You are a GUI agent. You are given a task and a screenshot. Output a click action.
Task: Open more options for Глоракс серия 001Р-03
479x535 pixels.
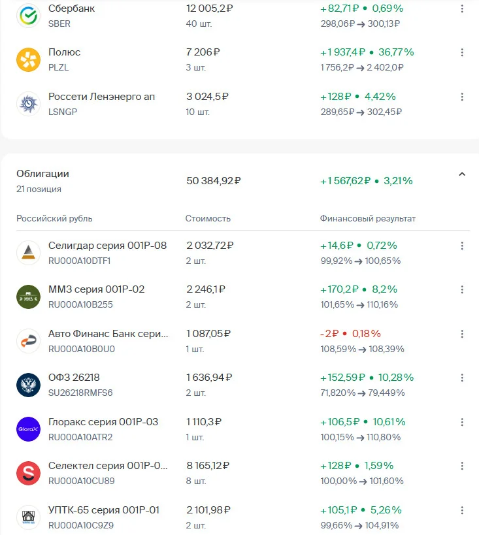click(x=462, y=422)
